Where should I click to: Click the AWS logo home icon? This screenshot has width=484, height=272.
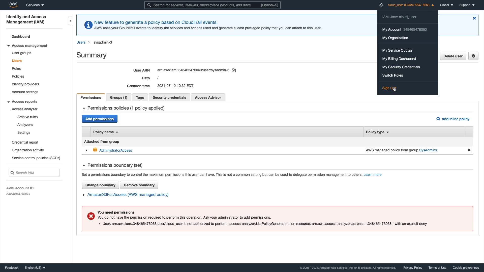tap(13, 5)
